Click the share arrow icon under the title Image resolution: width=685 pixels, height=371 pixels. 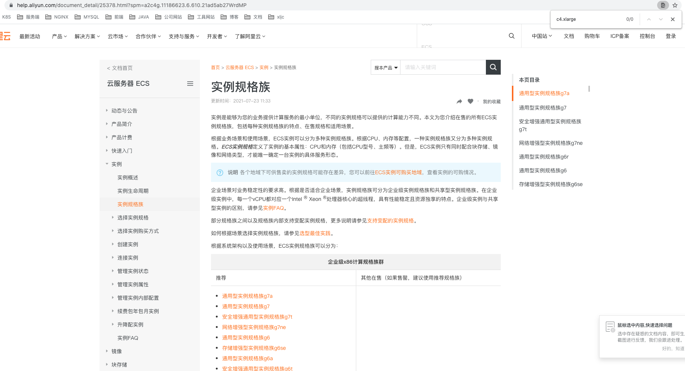click(460, 101)
